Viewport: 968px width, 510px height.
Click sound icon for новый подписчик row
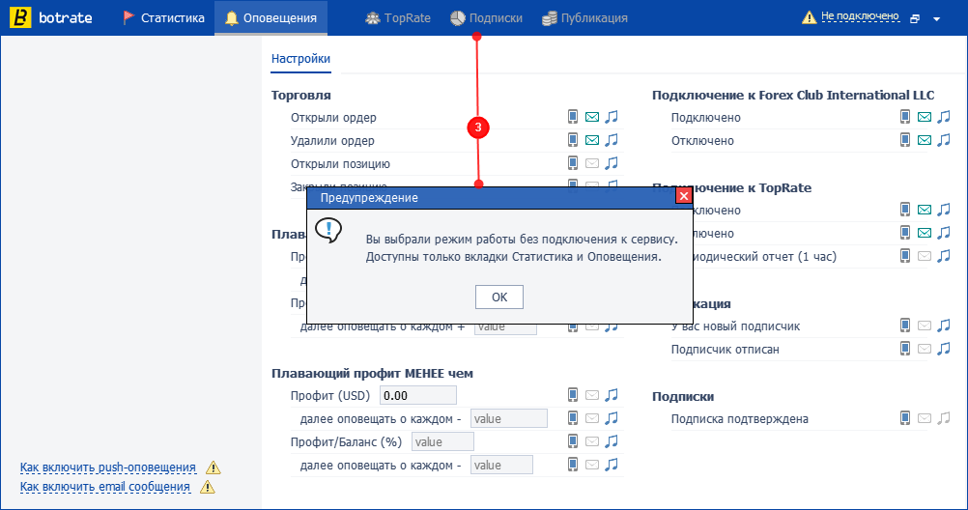[x=944, y=326]
